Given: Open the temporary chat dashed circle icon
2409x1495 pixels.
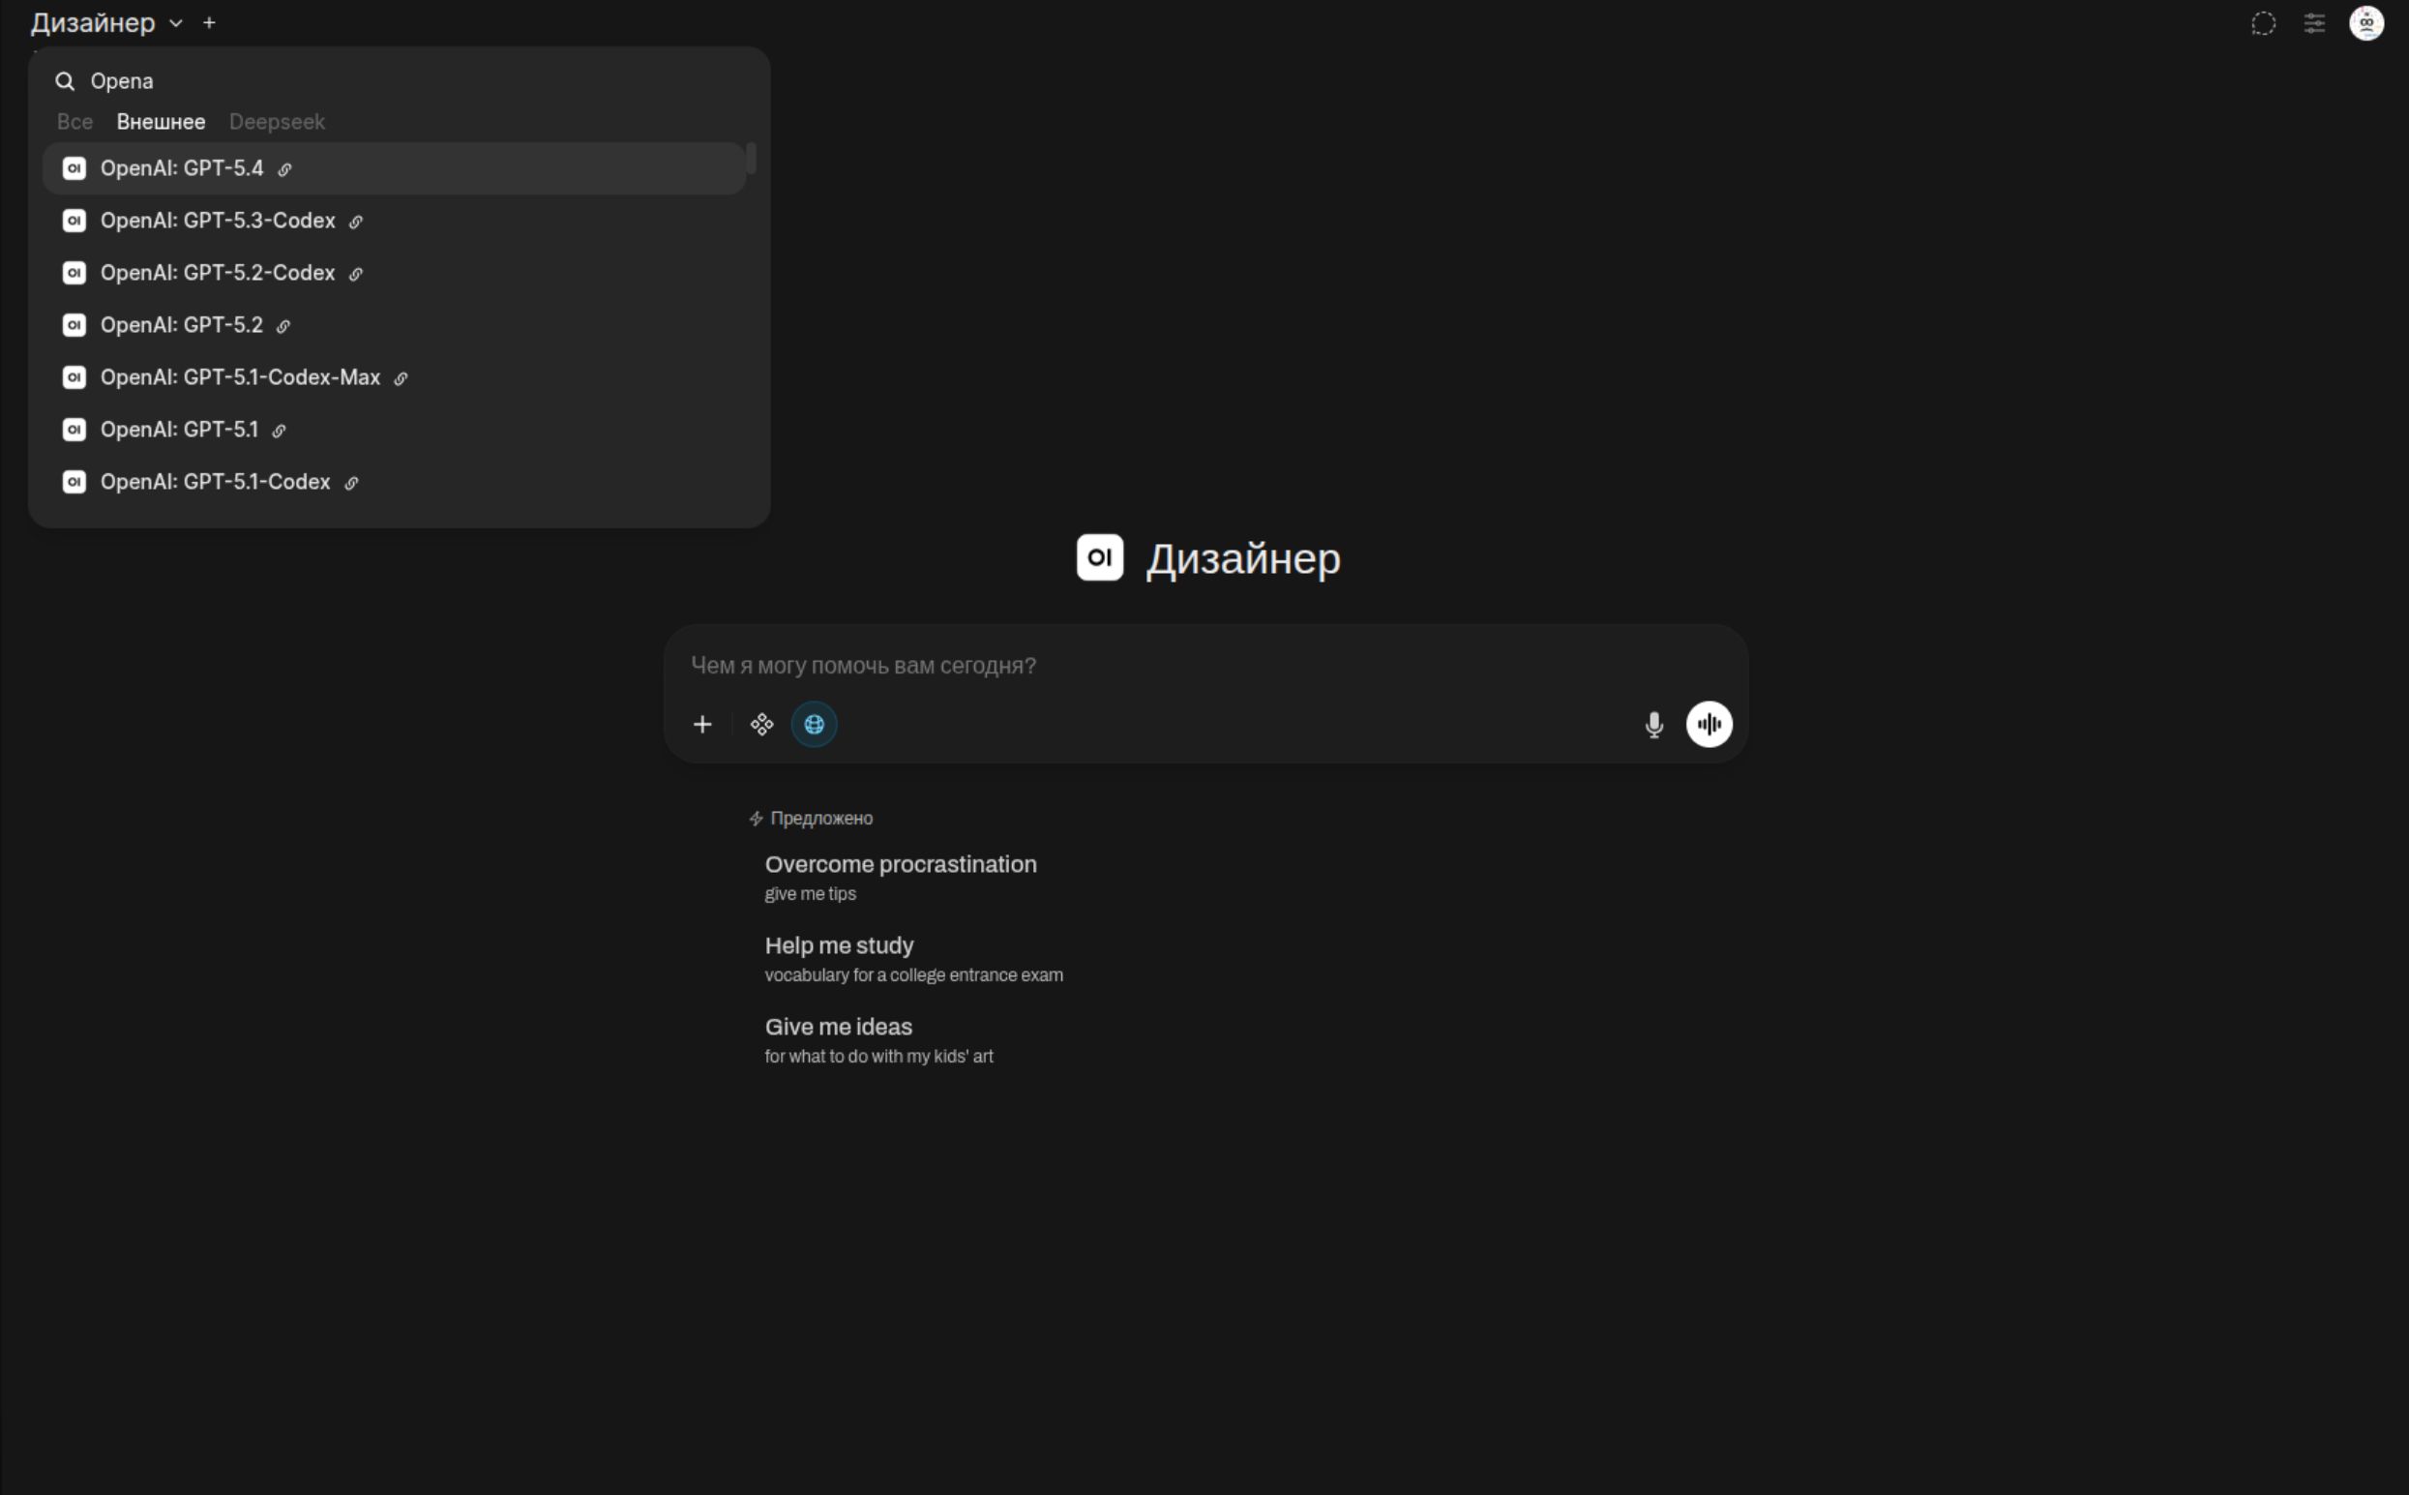Looking at the screenshot, I should pos(2263,23).
